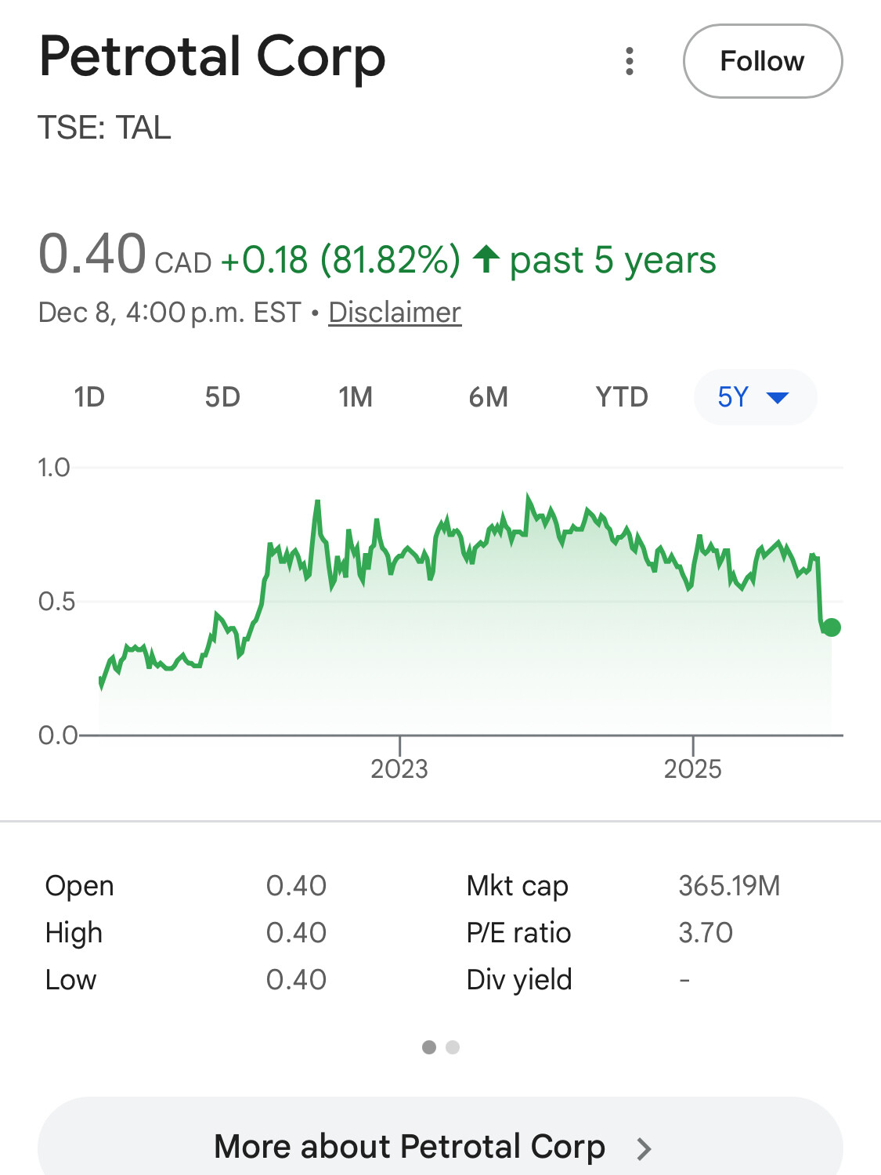Screen dimensions: 881x1175
Task: Switch chart to 6M range
Action: [489, 397]
